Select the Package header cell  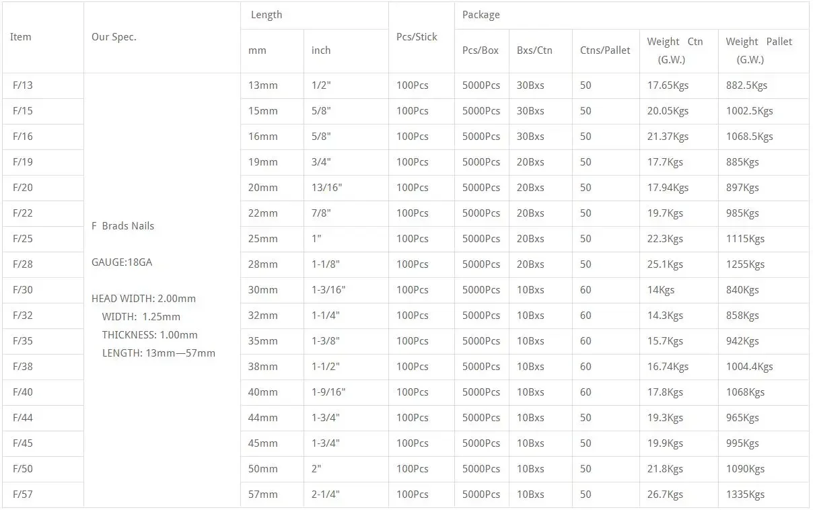481,15
